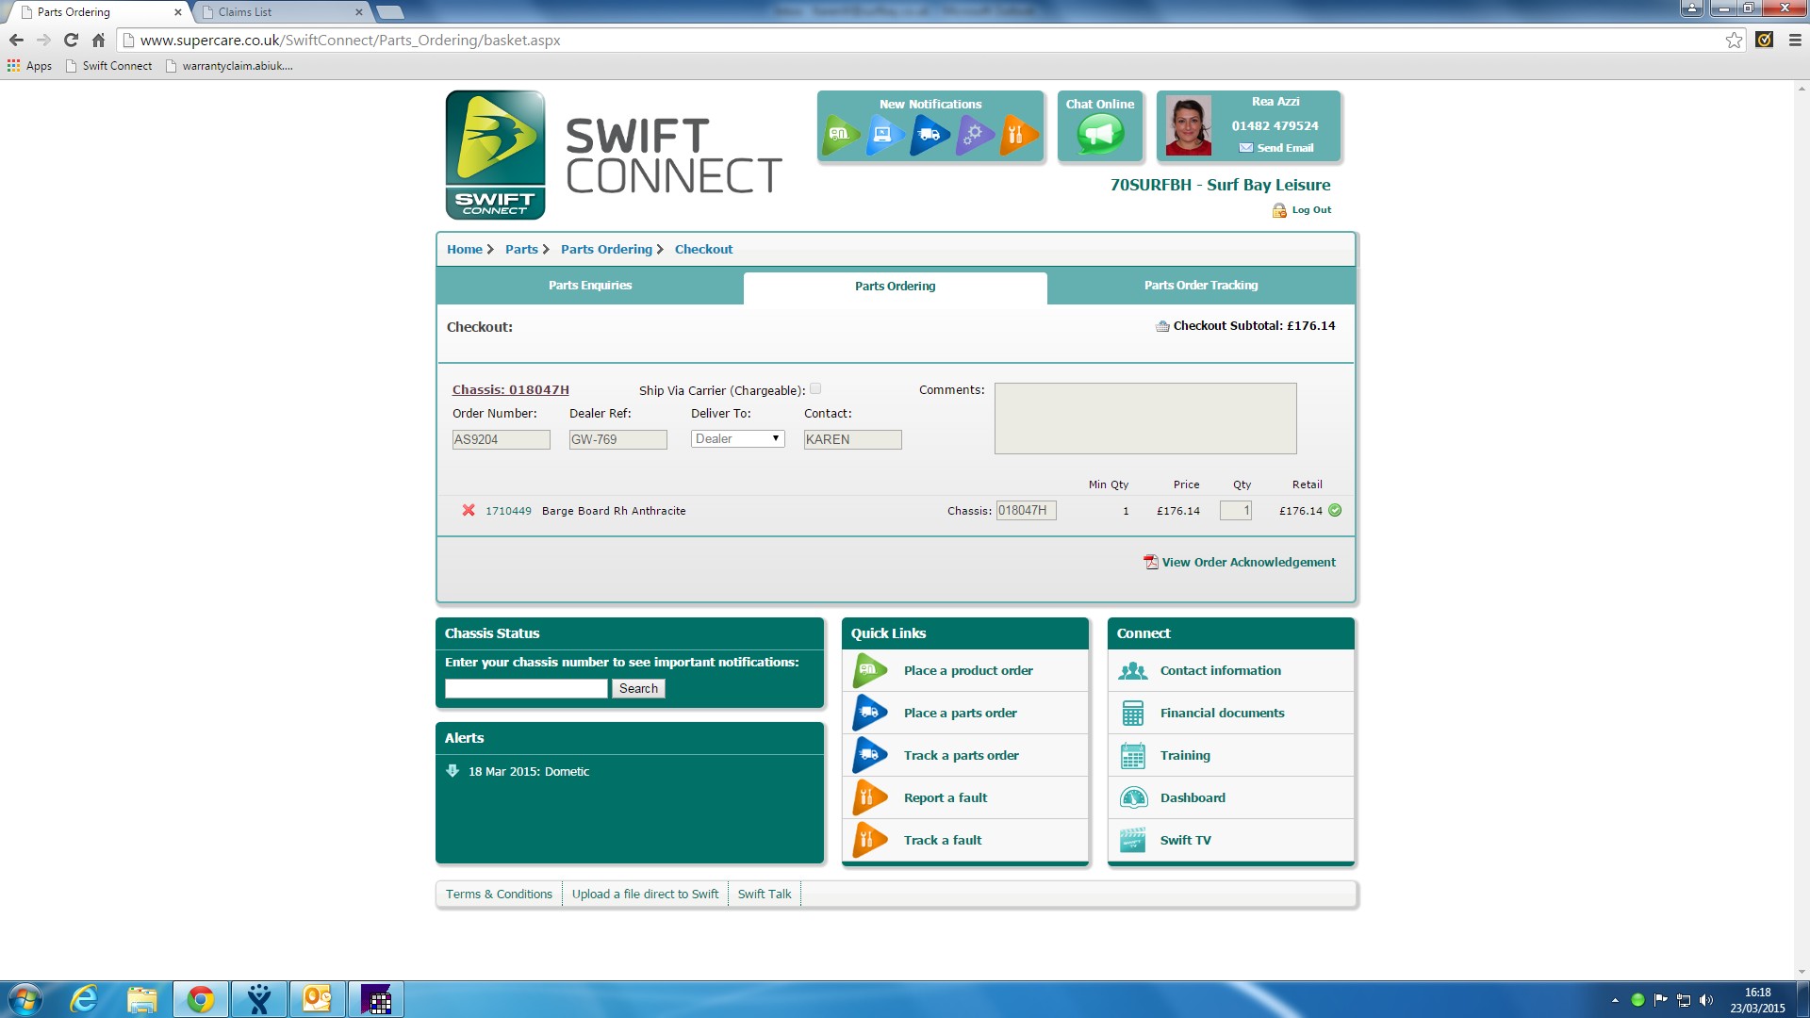
Task: Click the Comments text box
Action: [x=1144, y=418]
